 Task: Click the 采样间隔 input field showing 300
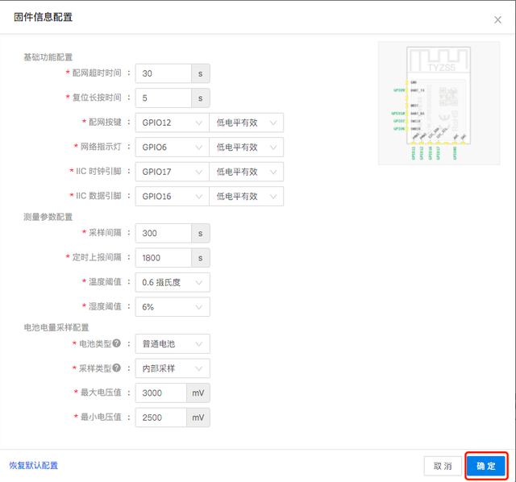164,233
